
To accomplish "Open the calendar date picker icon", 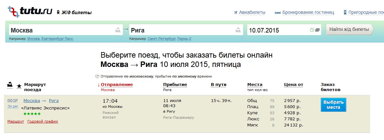I will pos(317,30).
